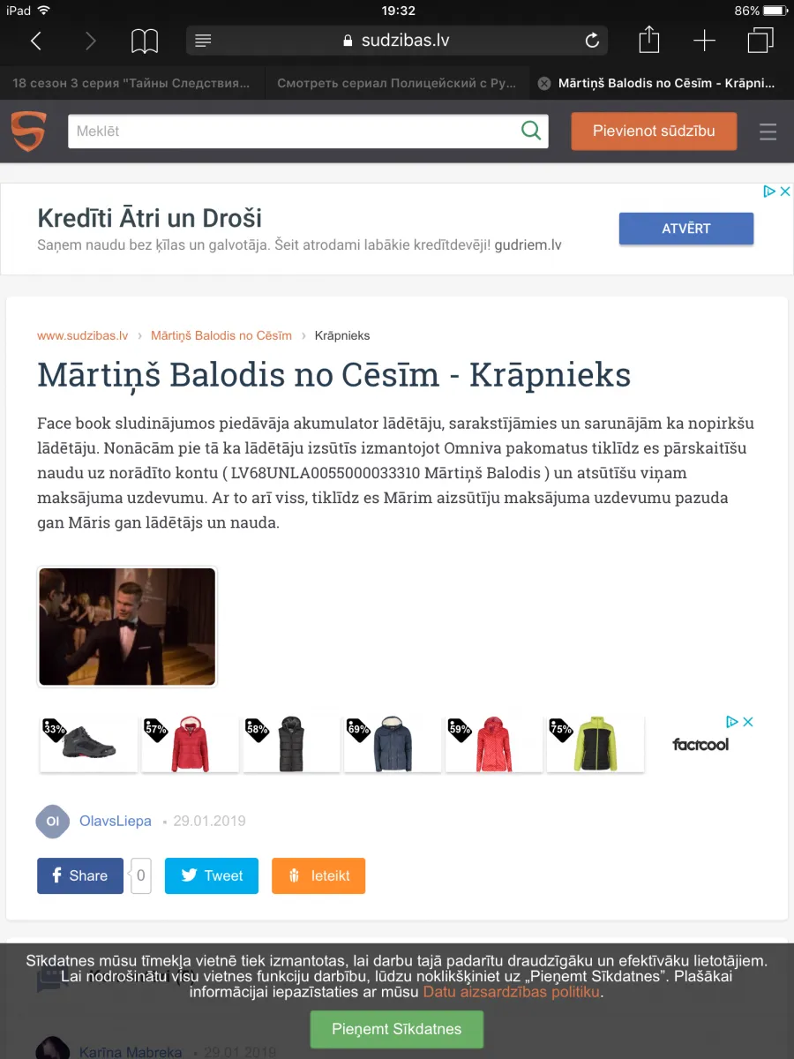This screenshot has width=794, height=1059.
Task: Show all tabs overview icon
Action: (760, 41)
